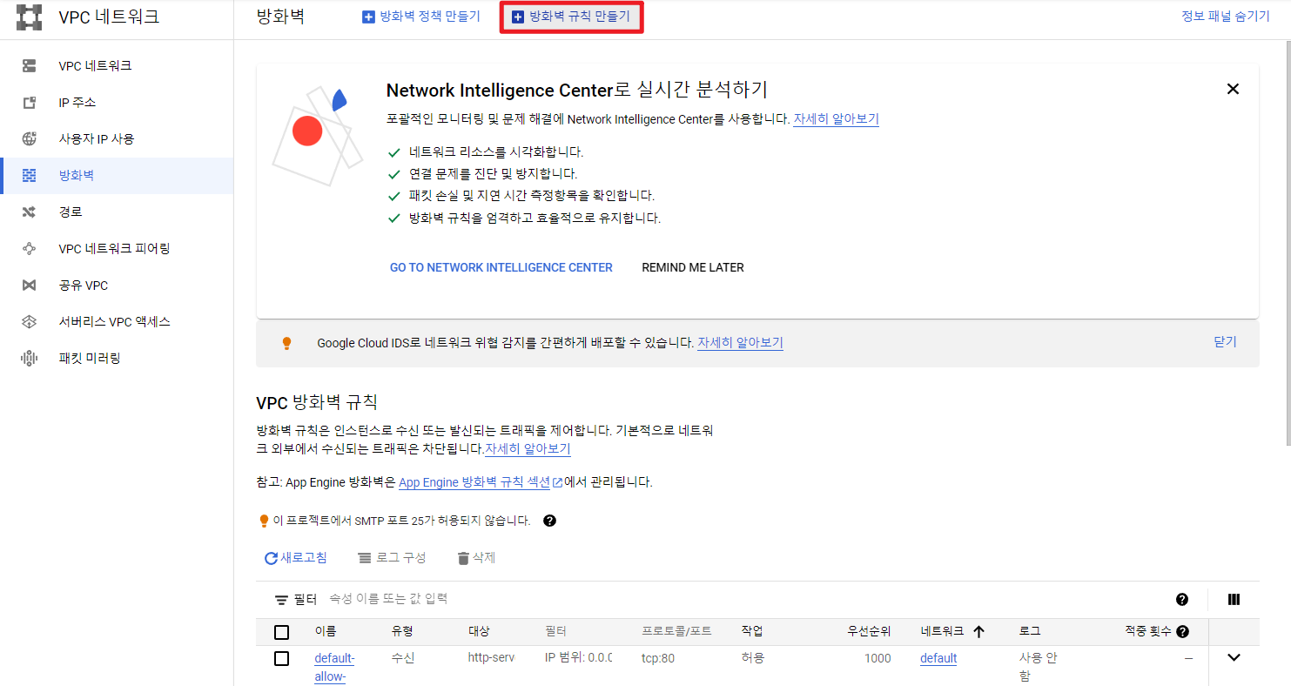Click the 우선순위 column header

(x=870, y=632)
